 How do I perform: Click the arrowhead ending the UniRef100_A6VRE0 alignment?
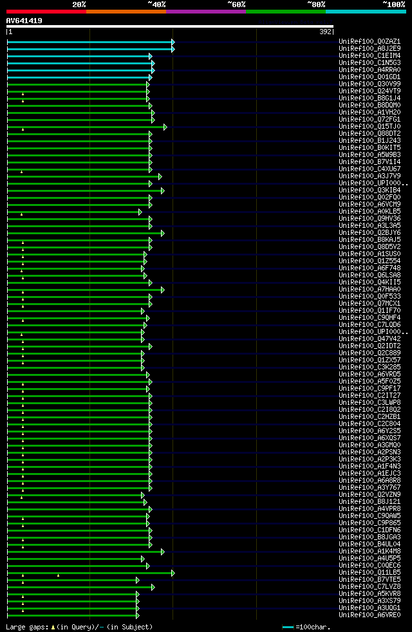click(138, 615)
